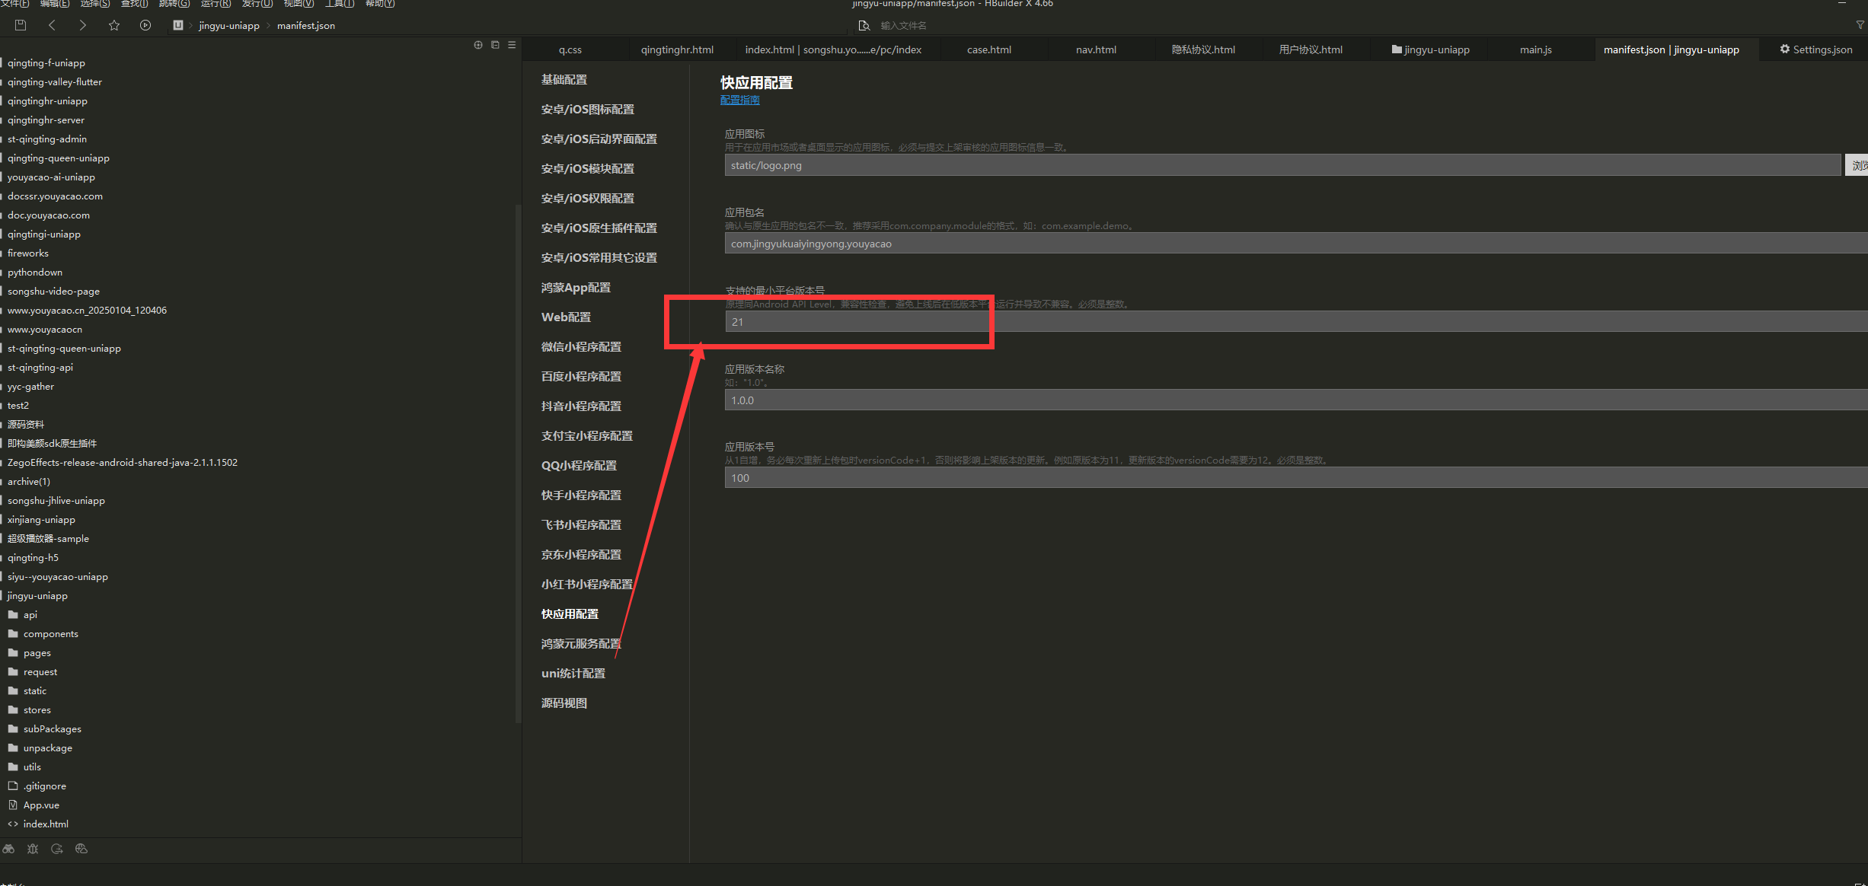
Task: Open the 配置指南 link
Action: tap(739, 100)
